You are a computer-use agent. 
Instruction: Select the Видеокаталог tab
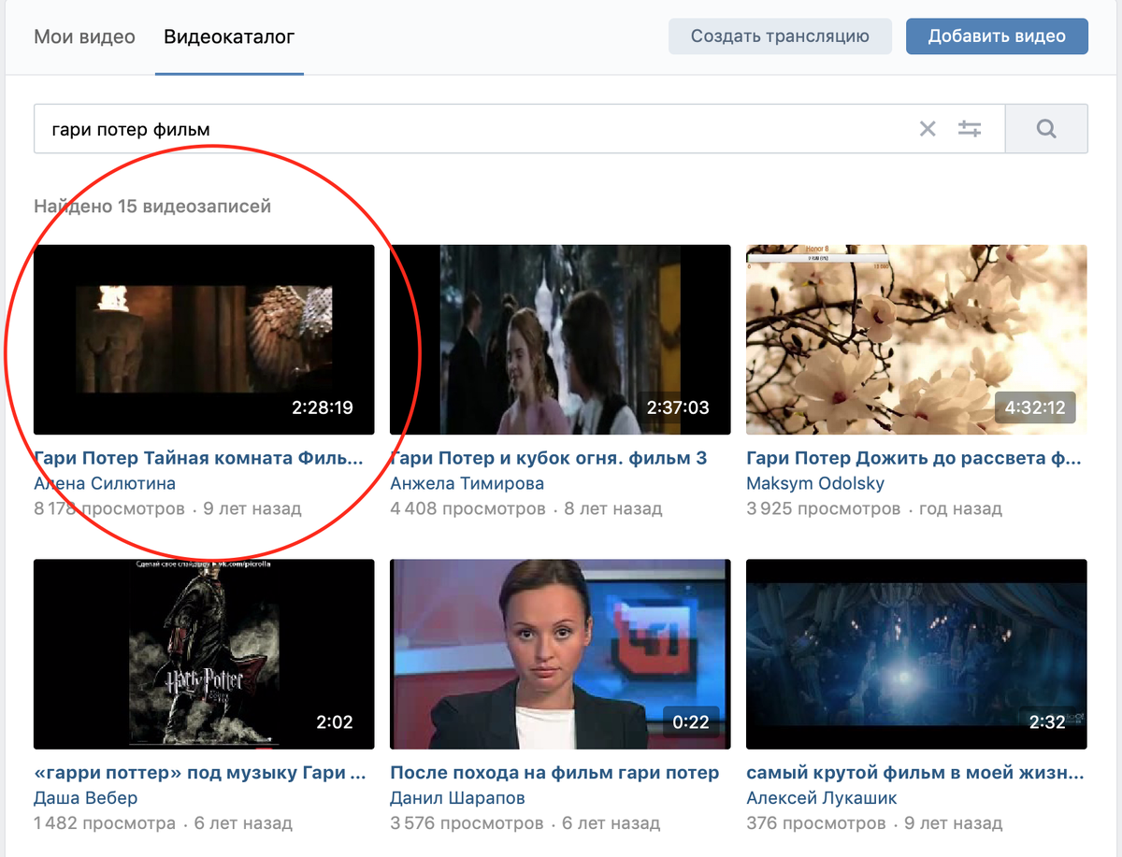(x=229, y=37)
